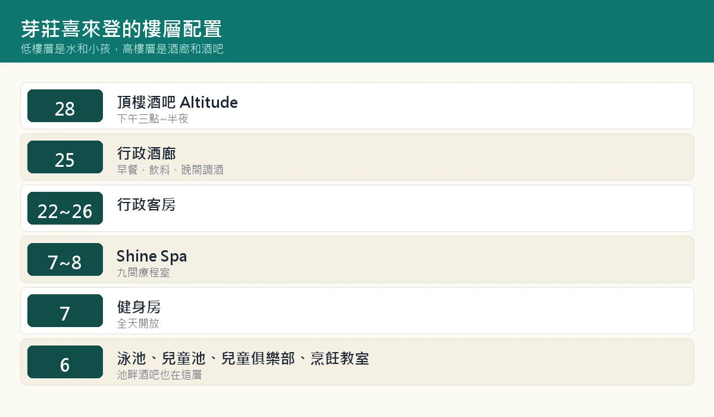Click the 健身房 heading
The image size is (714, 417).
139,307
